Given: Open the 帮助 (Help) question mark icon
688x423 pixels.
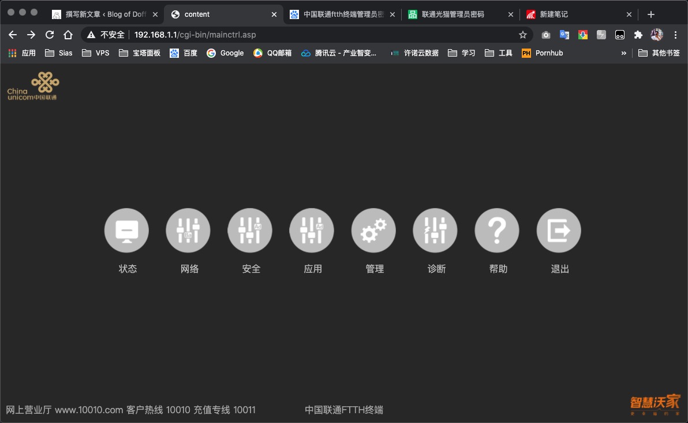Looking at the screenshot, I should pos(497,230).
